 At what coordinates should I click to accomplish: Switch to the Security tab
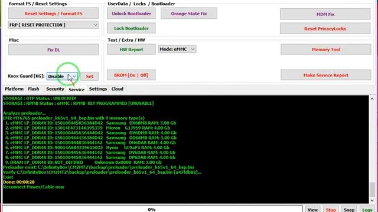[x=55, y=89]
